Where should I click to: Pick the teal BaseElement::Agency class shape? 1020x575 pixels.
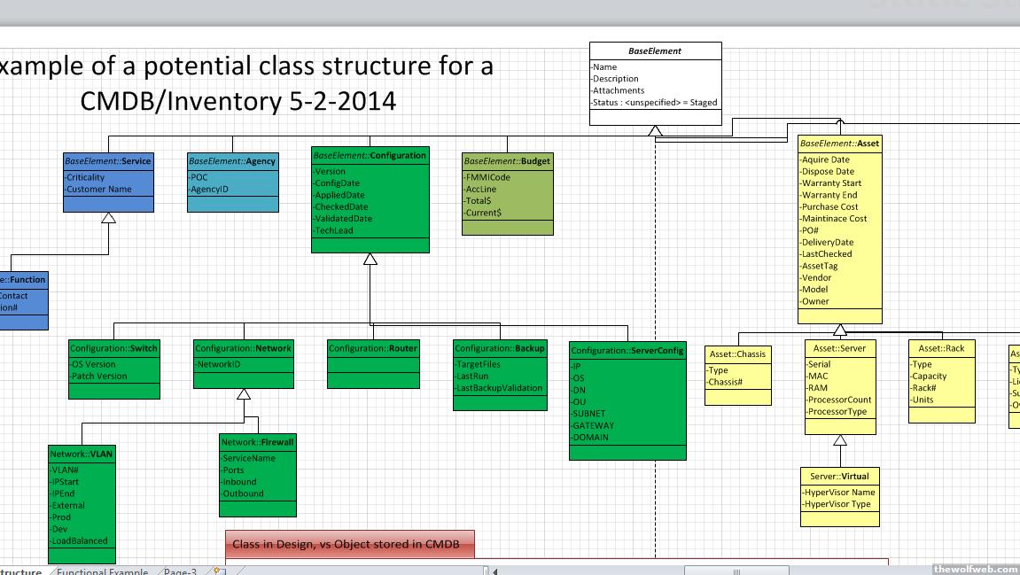(233, 182)
